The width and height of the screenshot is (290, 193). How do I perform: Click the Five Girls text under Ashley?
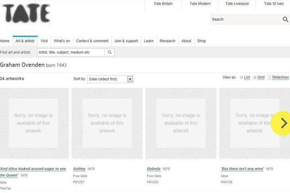point(80,176)
